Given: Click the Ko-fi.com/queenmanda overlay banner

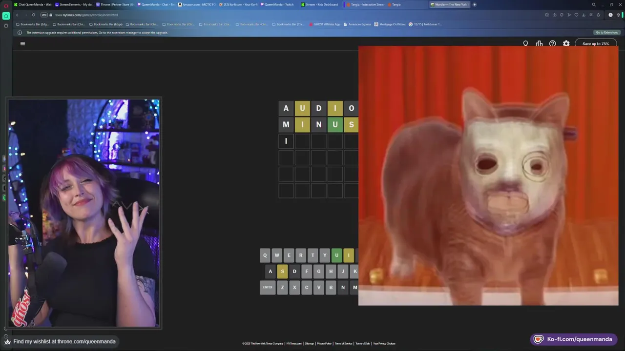Looking at the screenshot, I should click(574, 339).
